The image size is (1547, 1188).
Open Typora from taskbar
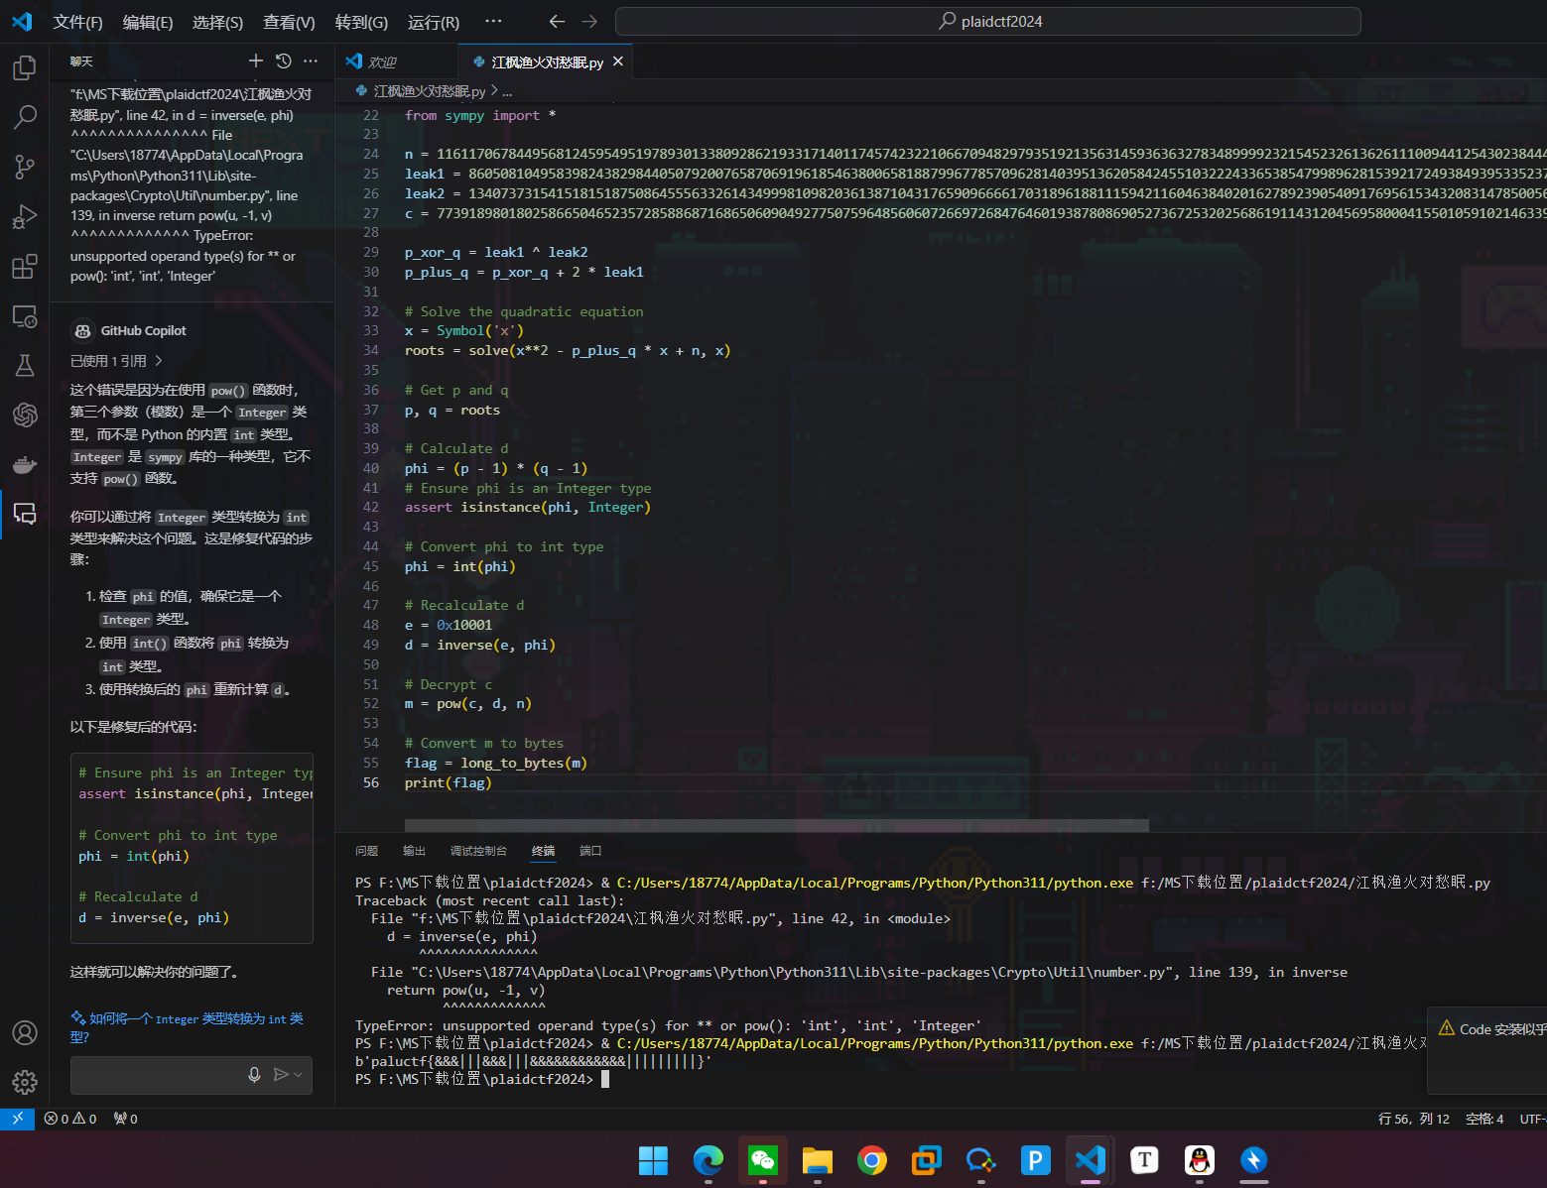[1145, 1160]
